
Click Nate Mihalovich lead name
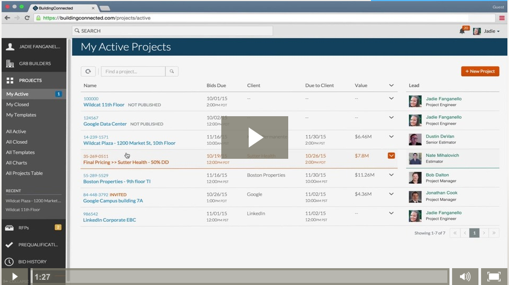click(442, 156)
